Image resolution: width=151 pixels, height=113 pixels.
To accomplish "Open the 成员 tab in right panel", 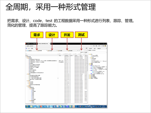I will (x=95, y=48).
